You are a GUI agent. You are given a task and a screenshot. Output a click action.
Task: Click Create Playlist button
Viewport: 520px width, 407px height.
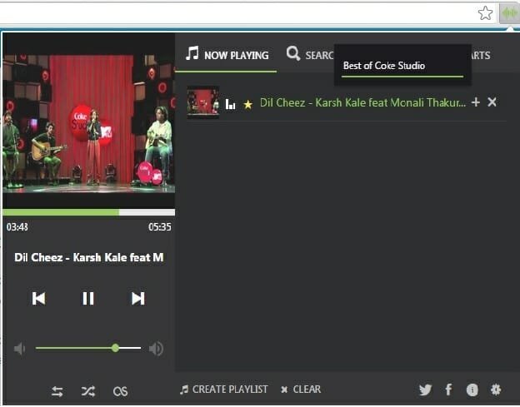pyautogui.click(x=224, y=390)
